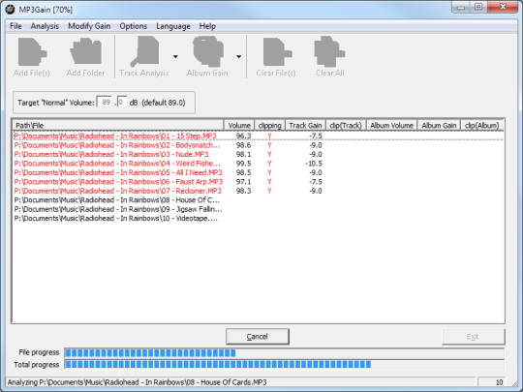Screen dimensions: 523x392
Task: Select the 05 - All I Need.MP3 row
Action: 259,172
